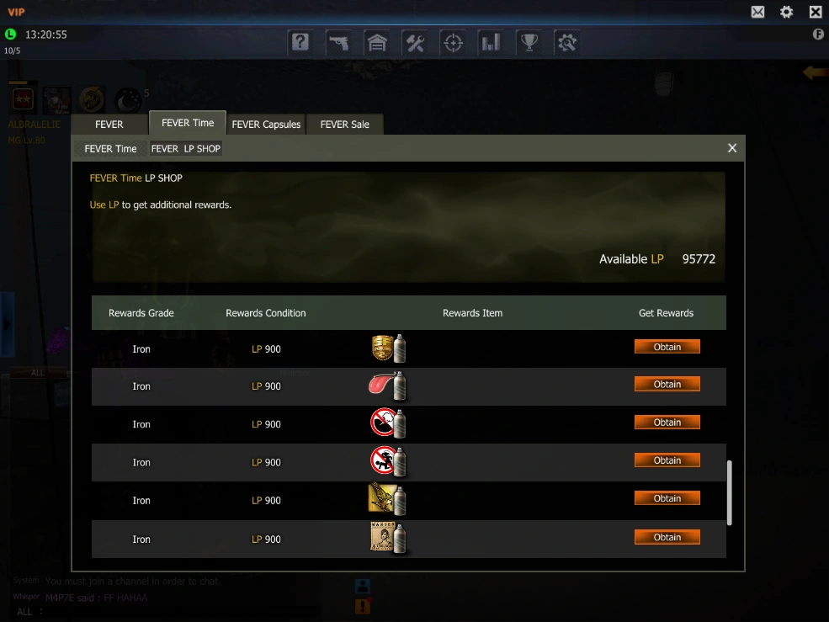Image resolution: width=829 pixels, height=622 pixels.
Task: Open the weapons pistol icon in toolbar
Action: tap(338, 42)
